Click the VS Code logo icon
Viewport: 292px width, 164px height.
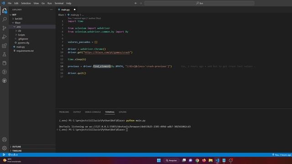tap(3, 3)
